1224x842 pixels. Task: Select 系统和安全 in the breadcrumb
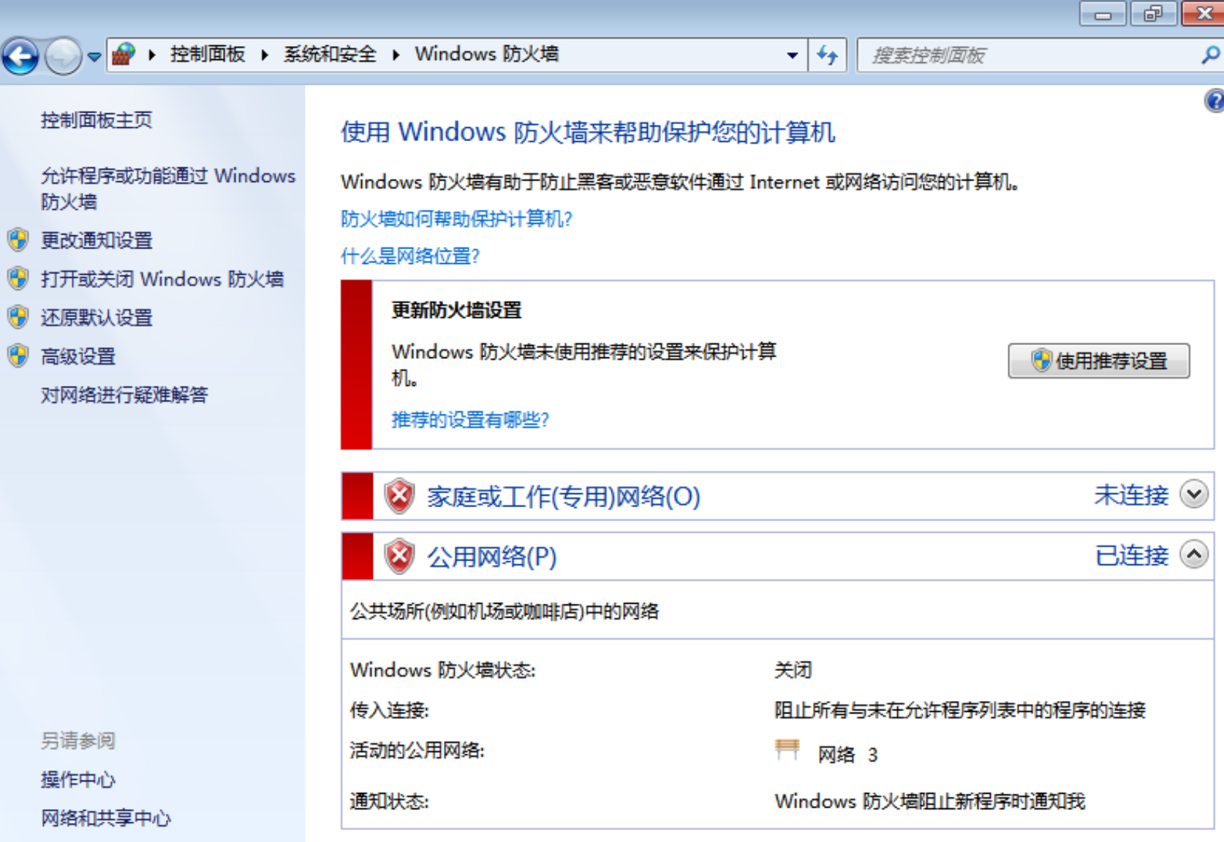(x=330, y=54)
